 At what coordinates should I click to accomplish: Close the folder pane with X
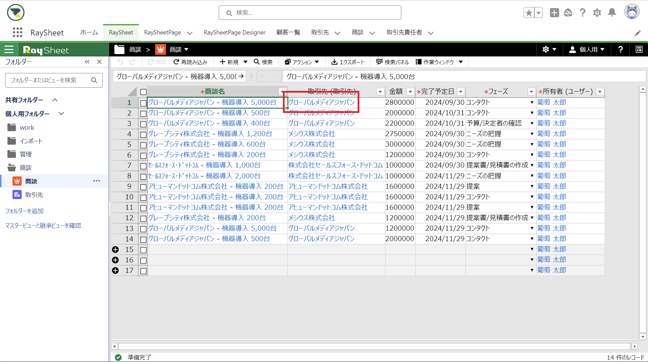(99, 62)
